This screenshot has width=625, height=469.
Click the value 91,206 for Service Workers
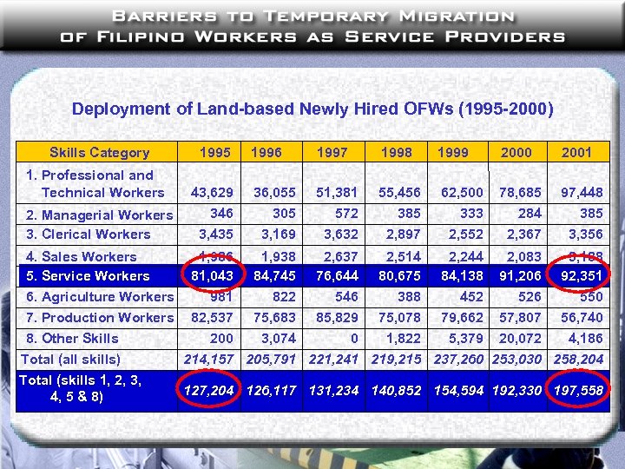click(520, 276)
